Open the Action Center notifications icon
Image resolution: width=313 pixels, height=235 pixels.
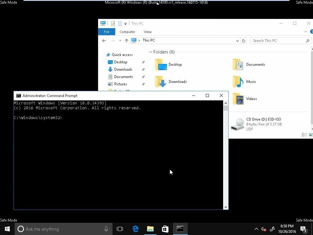click(304, 229)
